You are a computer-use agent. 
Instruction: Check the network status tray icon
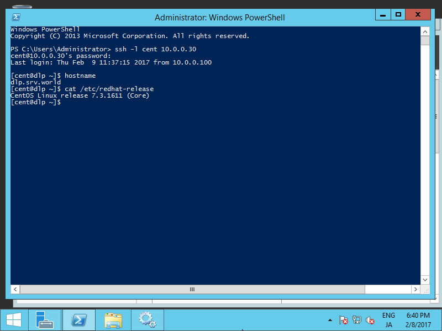coord(356,319)
